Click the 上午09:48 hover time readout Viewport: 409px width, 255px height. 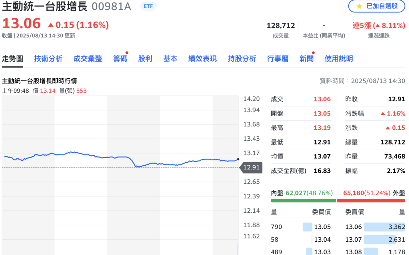point(15,91)
